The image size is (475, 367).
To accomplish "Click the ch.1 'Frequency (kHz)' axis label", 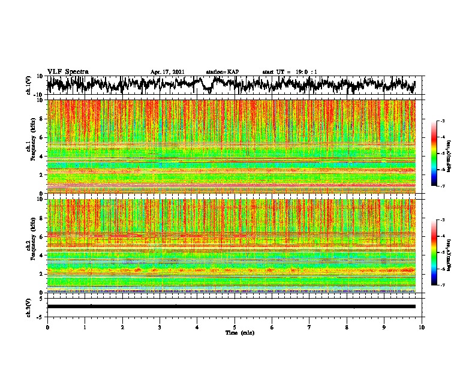I will click(33, 140).
